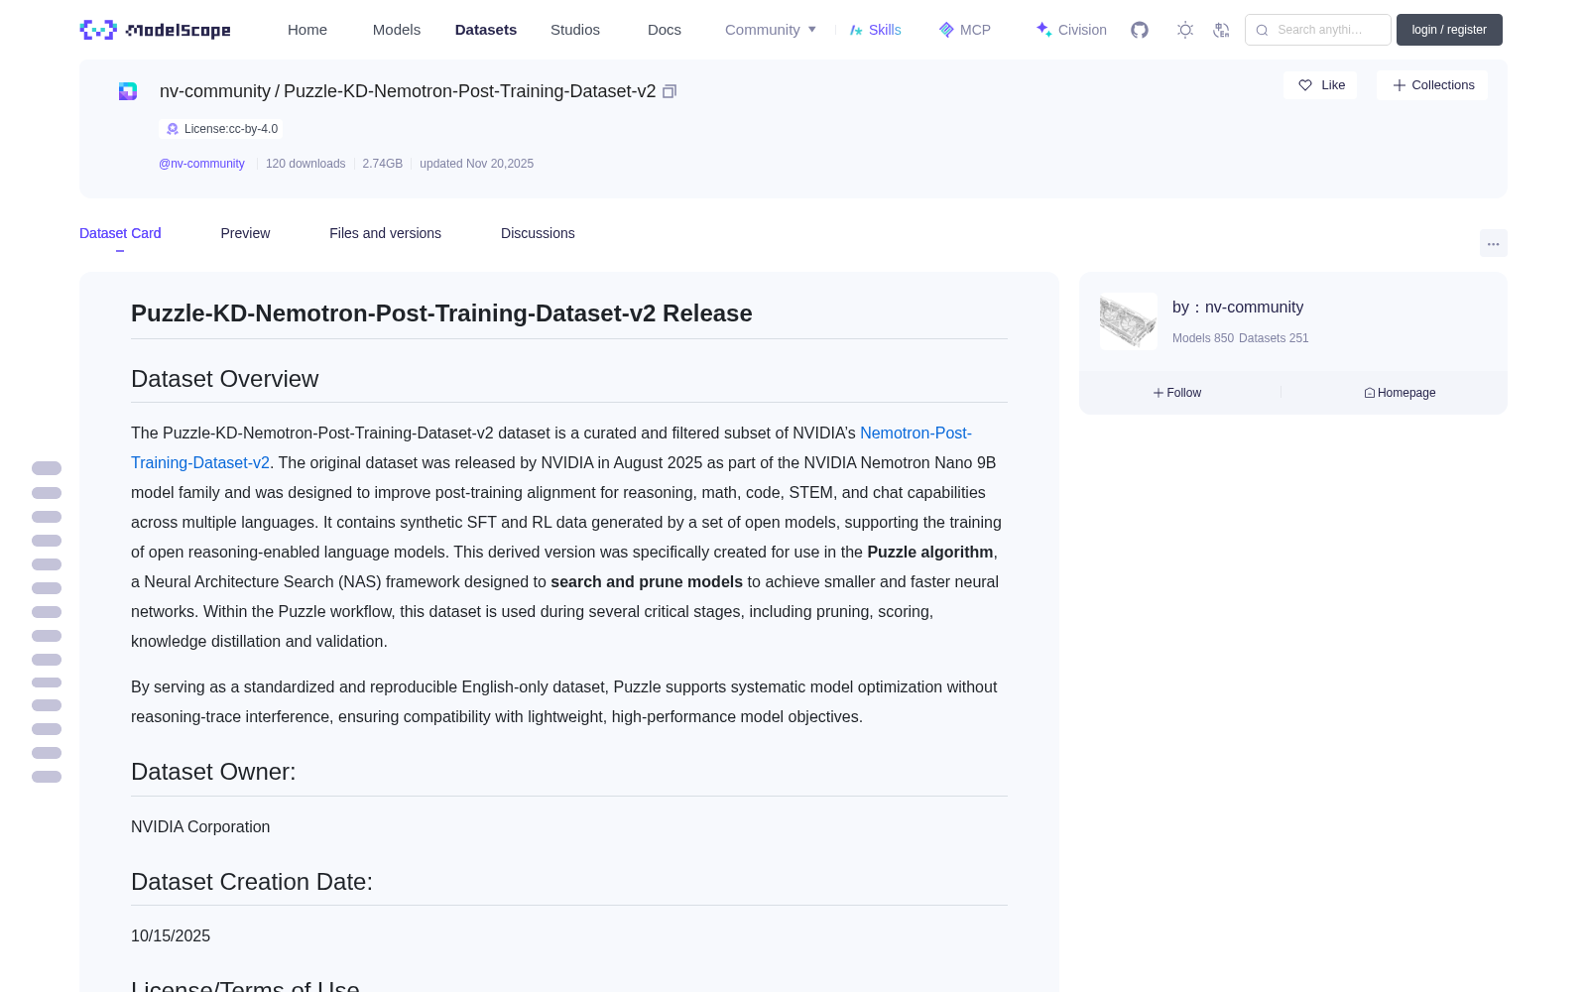The height and width of the screenshot is (992, 1587).
Task: Open the @nv-community profile link
Action: pyautogui.click(x=201, y=164)
